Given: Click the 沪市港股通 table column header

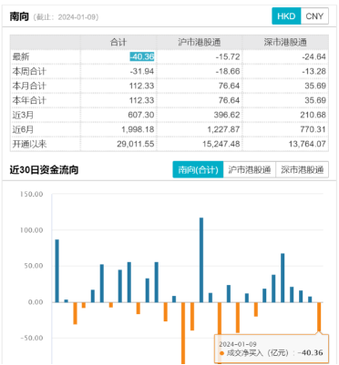Looking at the screenshot, I should pyautogui.click(x=200, y=42).
